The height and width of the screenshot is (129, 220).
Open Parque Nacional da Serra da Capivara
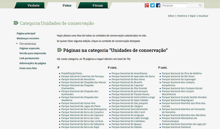click(x=82, y=115)
